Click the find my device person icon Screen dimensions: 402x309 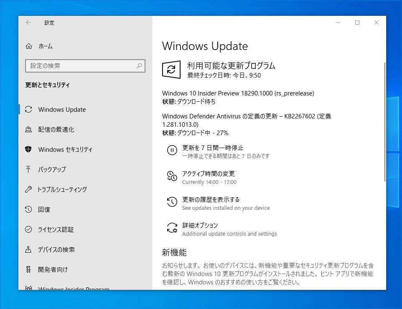28,249
